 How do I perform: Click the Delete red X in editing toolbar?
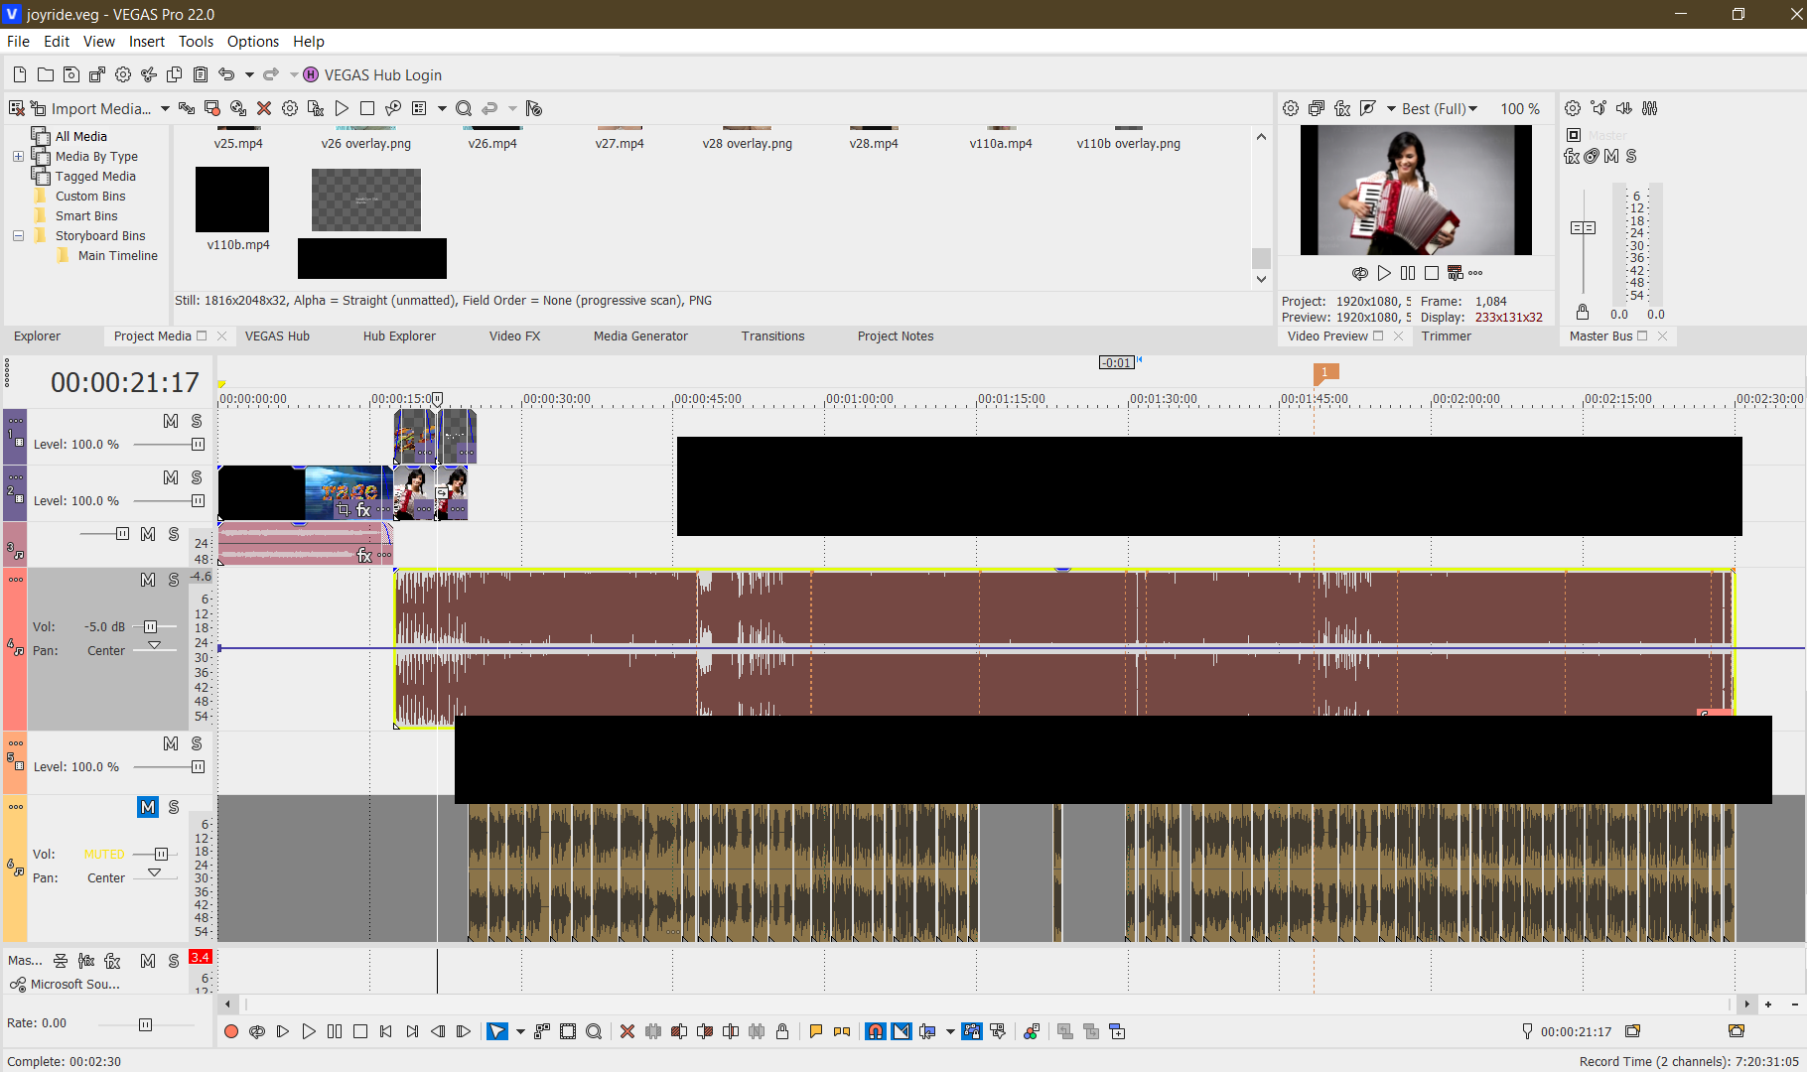[x=627, y=1031]
